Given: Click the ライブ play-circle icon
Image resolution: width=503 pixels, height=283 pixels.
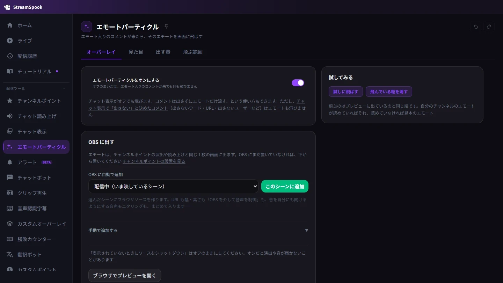Looking at the screenshot, I should point(10,41).
